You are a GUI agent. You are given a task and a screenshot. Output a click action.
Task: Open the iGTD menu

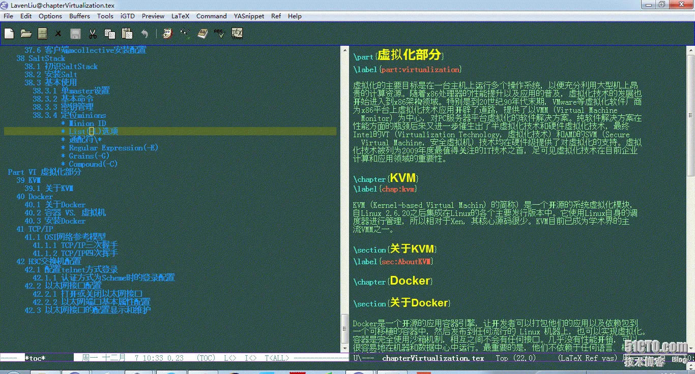coord(128,16)
